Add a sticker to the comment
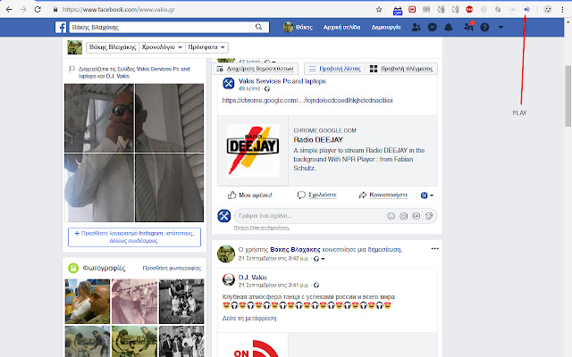Screen dimensions: 572x357 click(x=429, y=216)
